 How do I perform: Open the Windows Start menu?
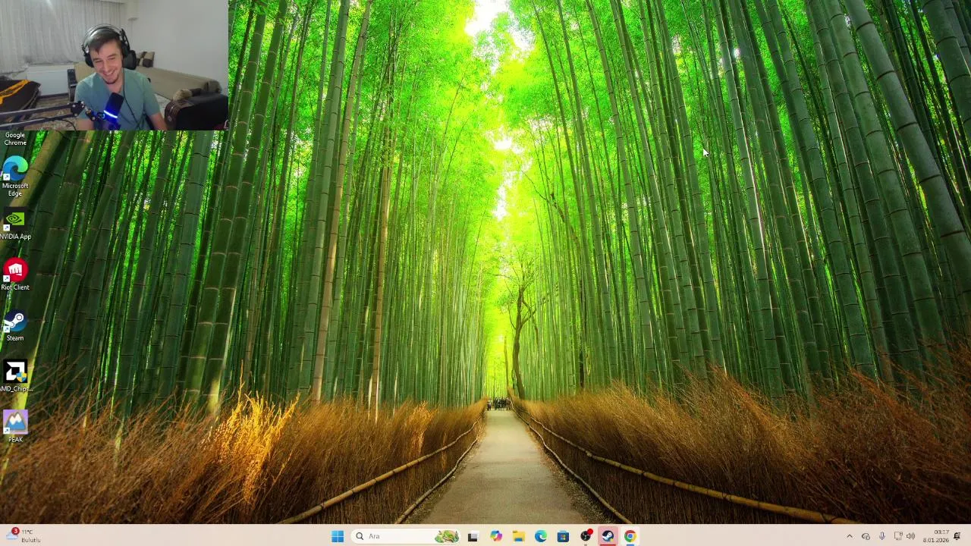pos(338,536)
